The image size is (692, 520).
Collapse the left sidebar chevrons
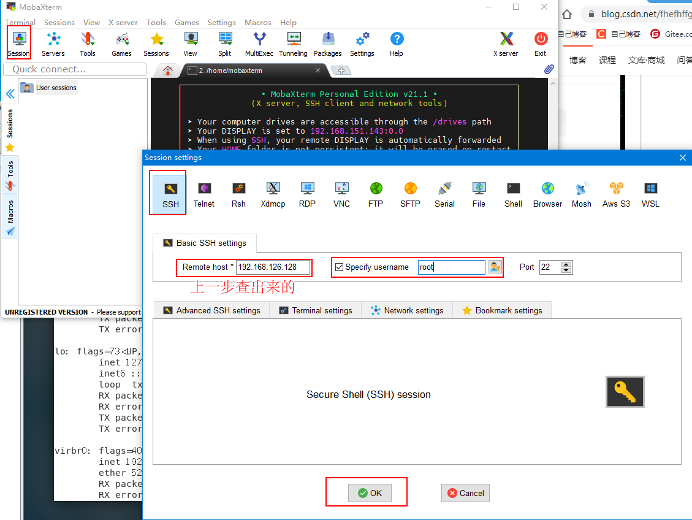10,94
